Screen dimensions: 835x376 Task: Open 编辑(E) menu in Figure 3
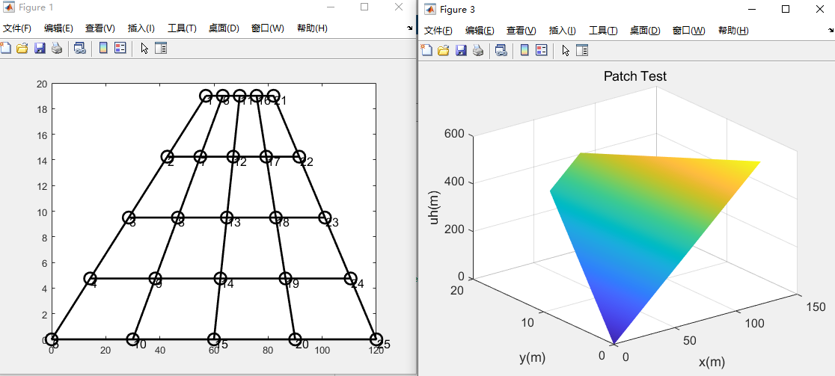point(480,31)
